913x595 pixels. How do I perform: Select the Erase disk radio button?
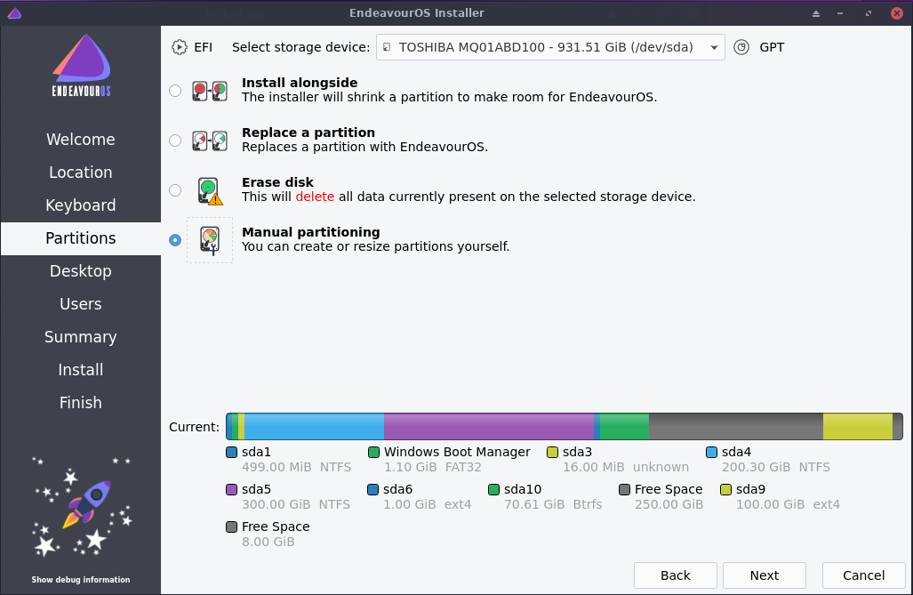click(175, 190)
